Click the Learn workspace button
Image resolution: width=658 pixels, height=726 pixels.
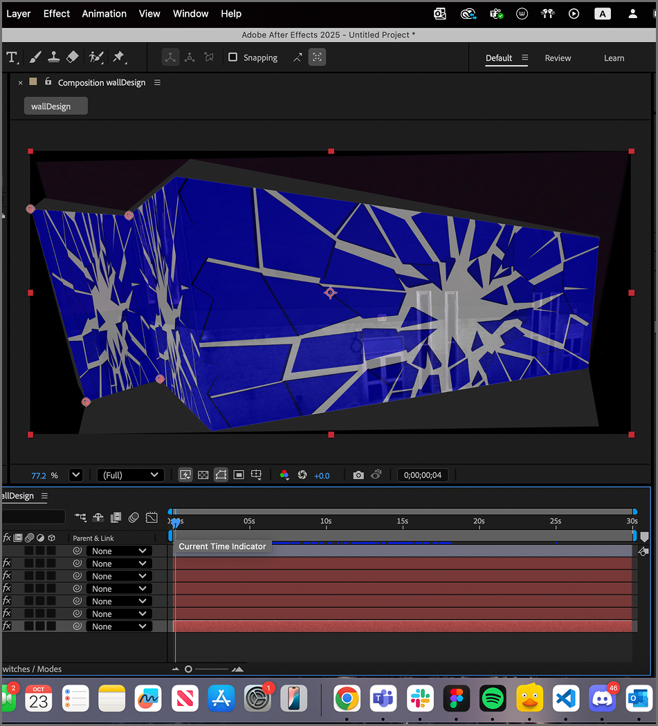(614, 58)
